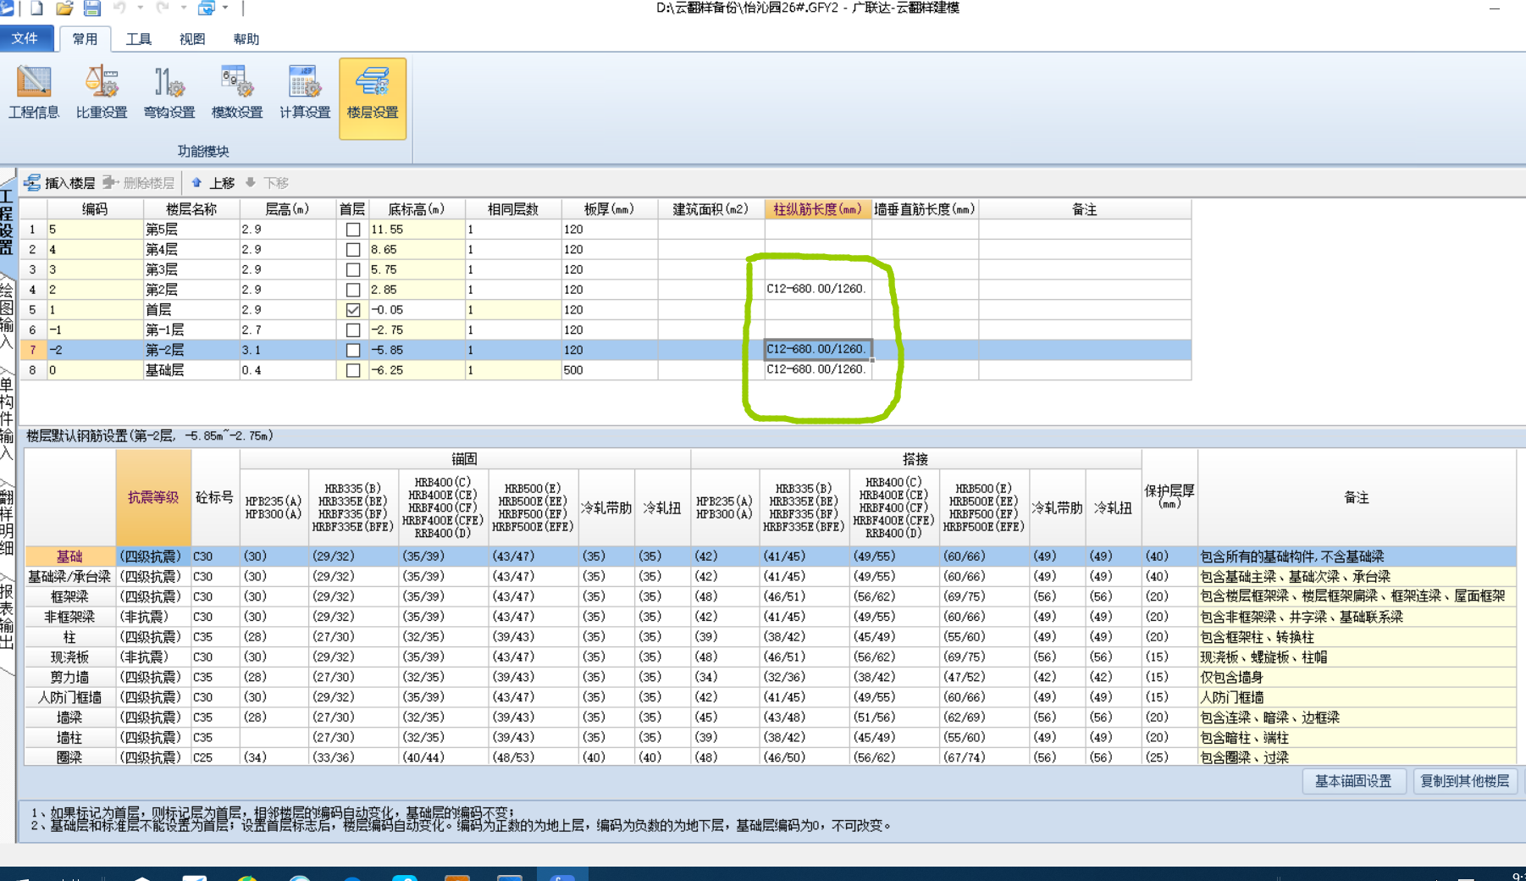Click 保护层厚 (25) in 圈梁 row

coord(1169,757)
